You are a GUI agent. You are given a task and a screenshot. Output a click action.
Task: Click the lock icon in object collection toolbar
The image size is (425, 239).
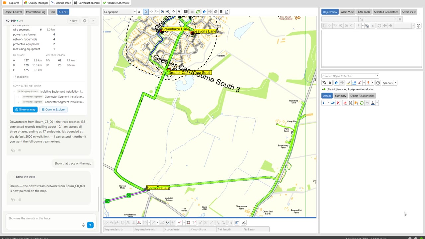tap(330, 83)
